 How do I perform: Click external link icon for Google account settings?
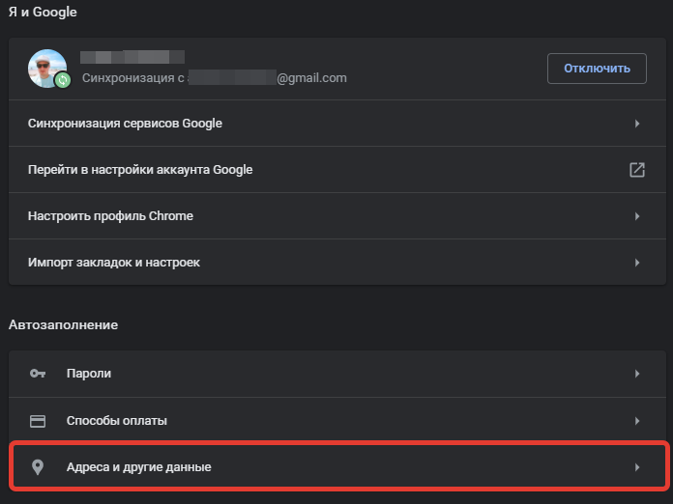tap(637, 170)
